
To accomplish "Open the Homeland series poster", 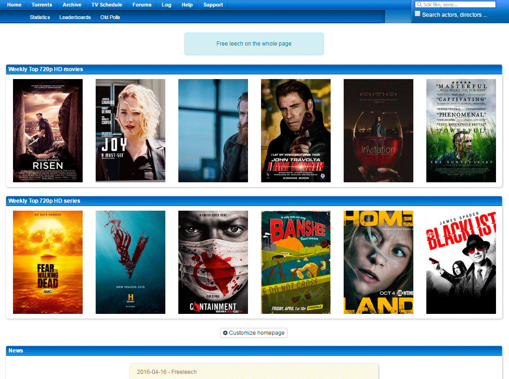I will tap(378, 262).
